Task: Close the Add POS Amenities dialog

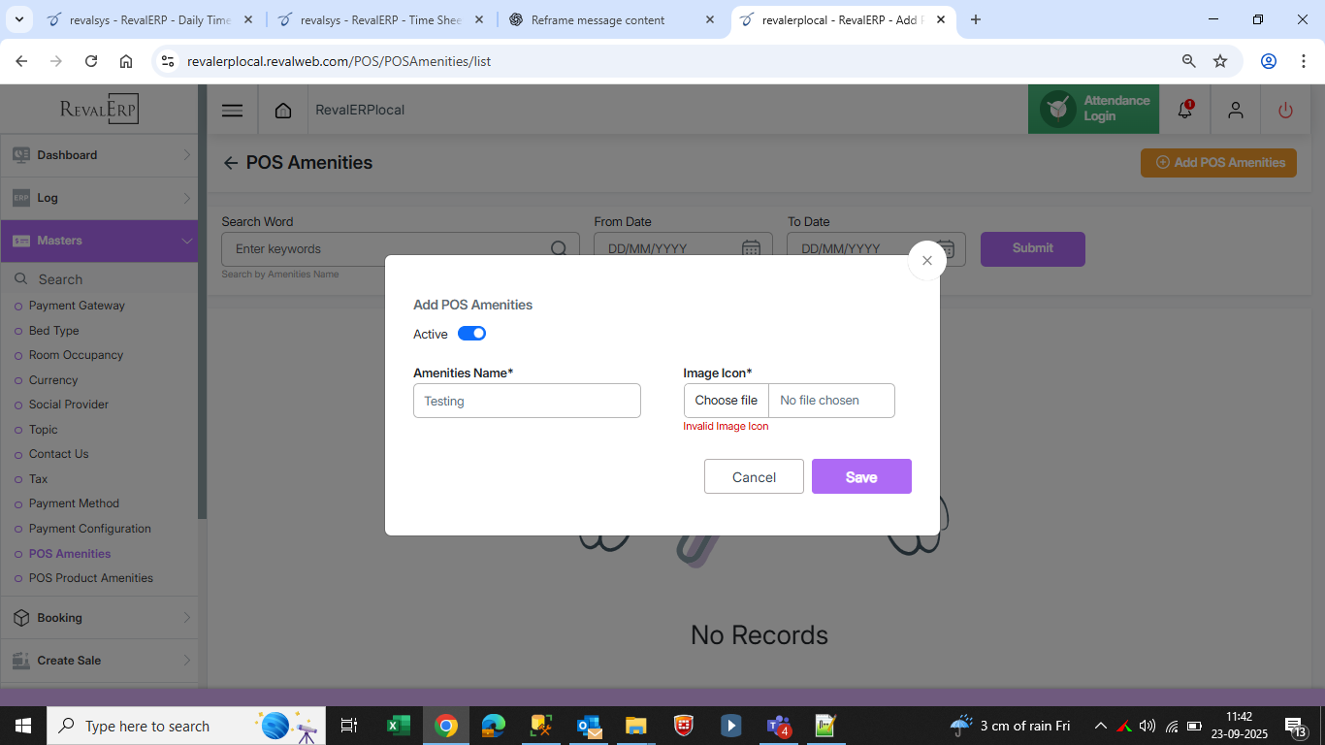Action: pyautogui.click(x=926, y=261)
